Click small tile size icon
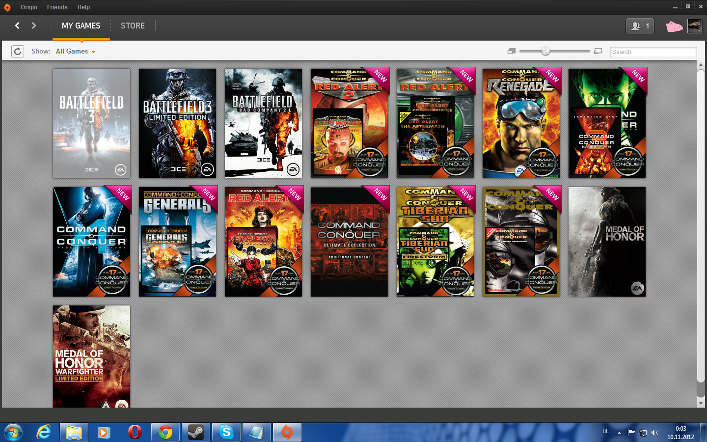Image resolution: width=707 pixels, height=442 pixels. pos(511,51)
